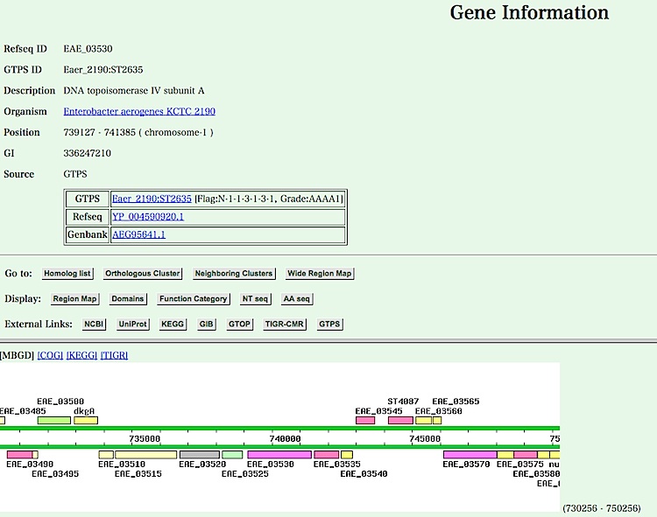Image resolution: width=657 pixels, height=517 pixels.
Task: Display the NT seq nucleotide sequence
Action: click(256, 299)
